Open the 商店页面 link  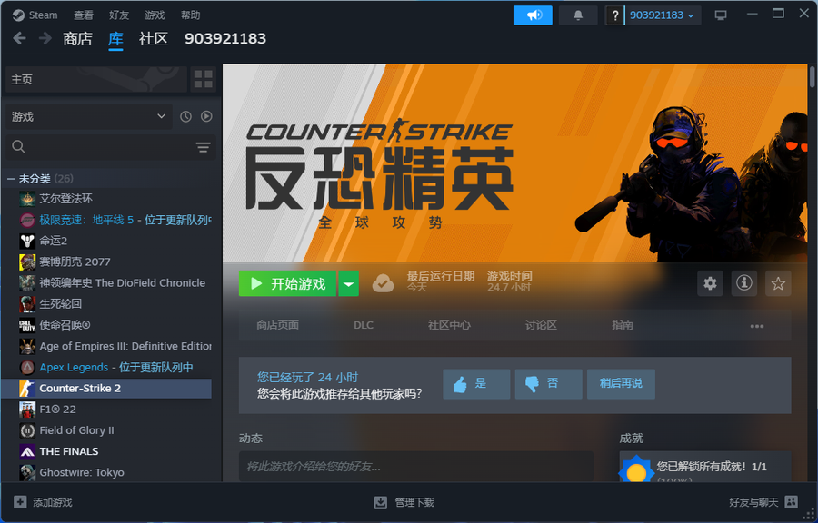point(277,325)
